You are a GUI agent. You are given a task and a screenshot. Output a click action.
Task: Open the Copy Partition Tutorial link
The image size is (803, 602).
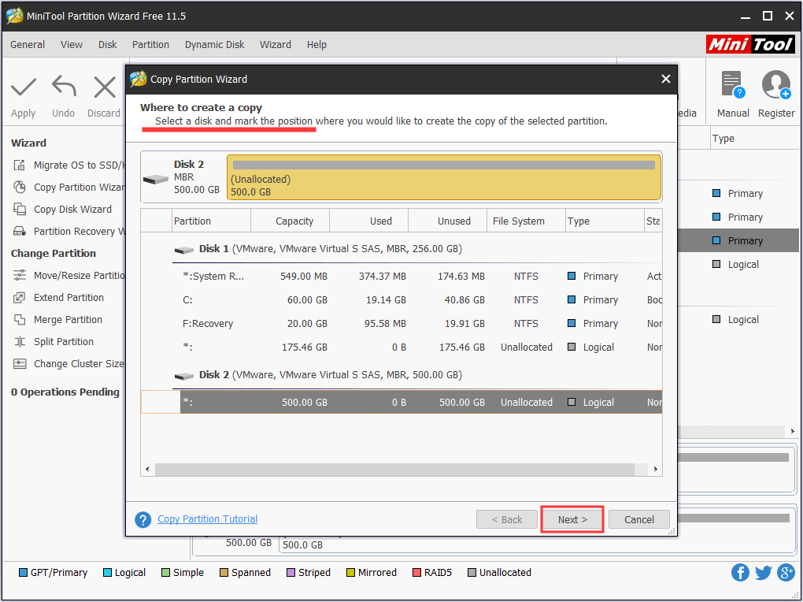[207, 518]
